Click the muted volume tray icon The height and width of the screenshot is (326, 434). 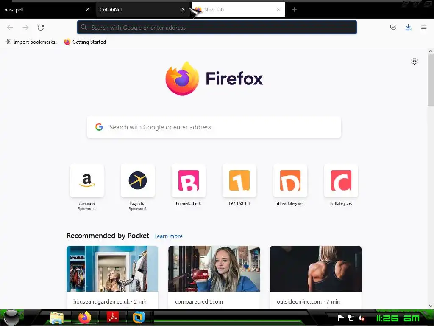[x=362, y=318]
